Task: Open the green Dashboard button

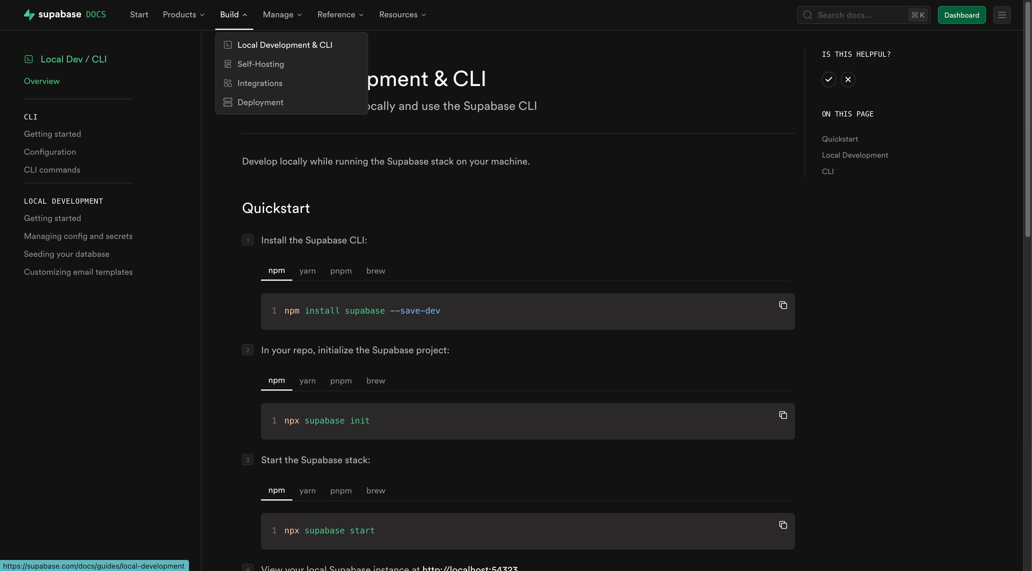Action: click(962, 15)
